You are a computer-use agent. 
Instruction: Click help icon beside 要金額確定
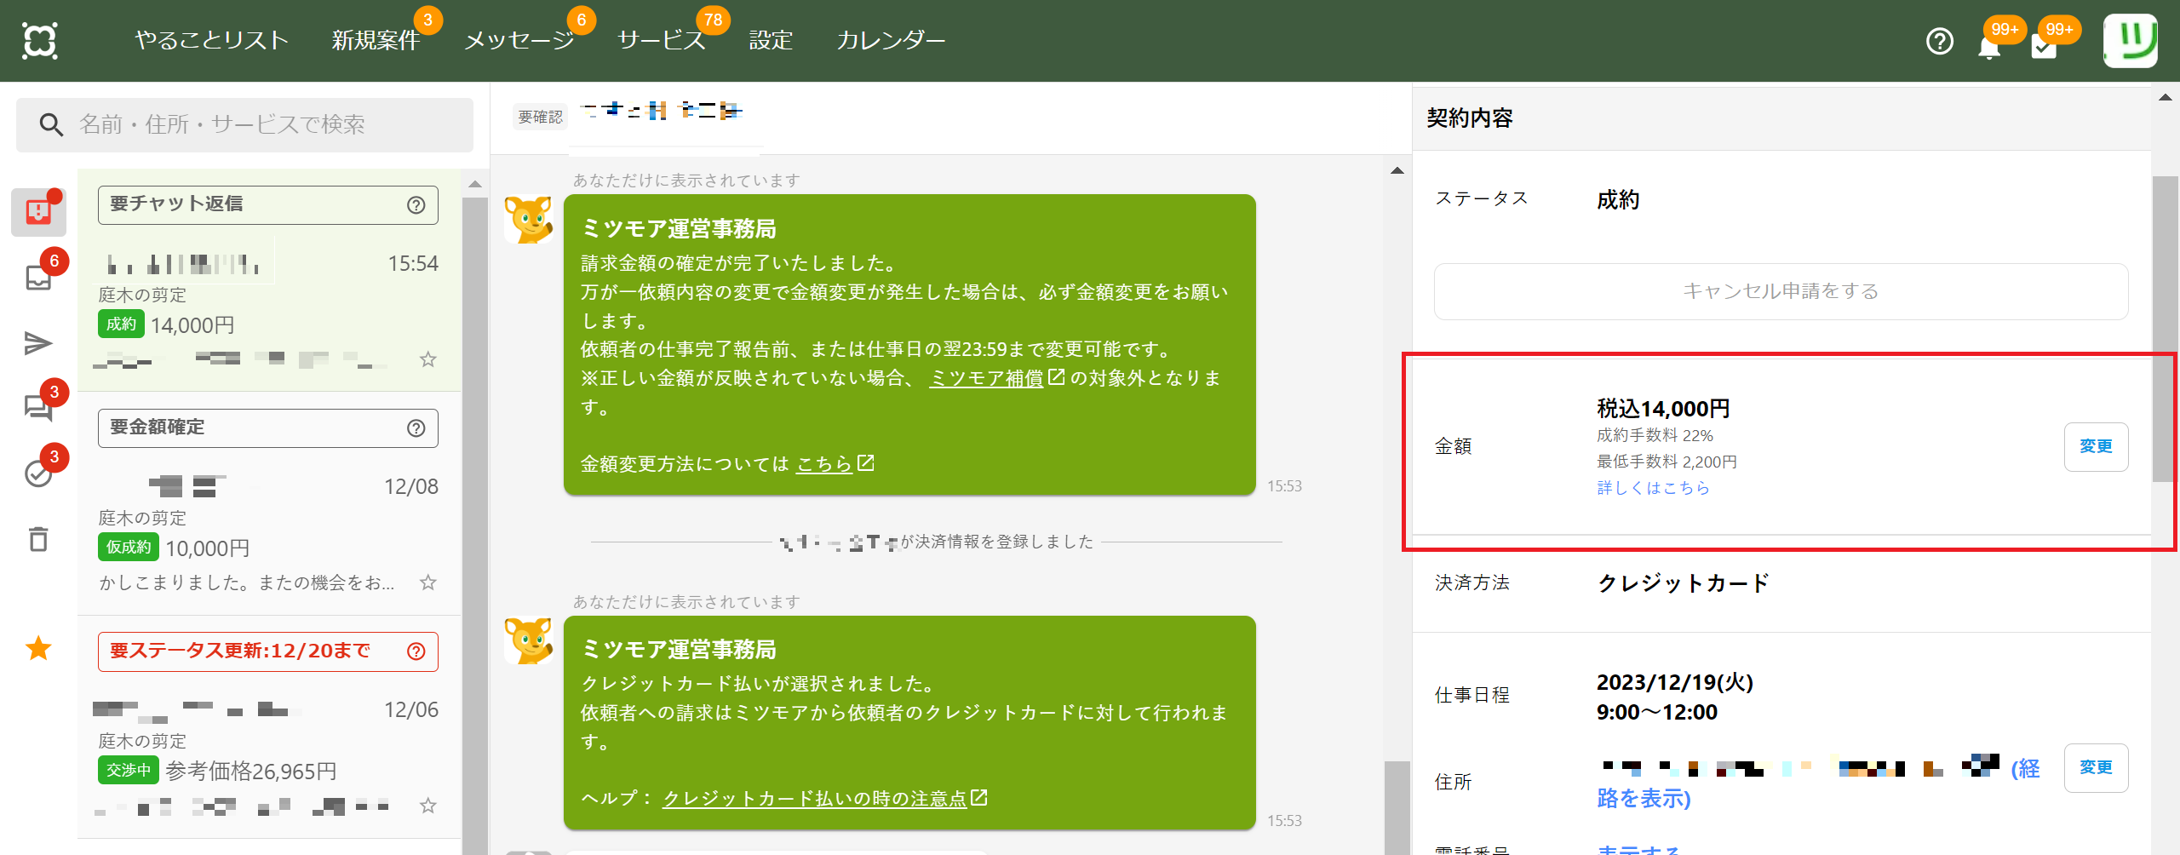tap(416, 428)
